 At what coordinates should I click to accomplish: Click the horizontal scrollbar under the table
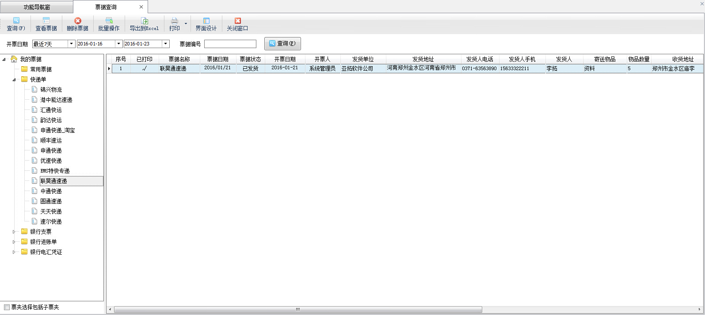pos(297,309)
